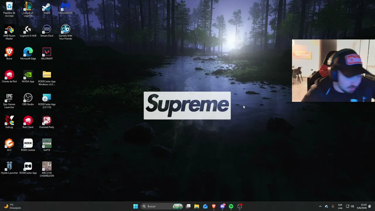This screenshot has height=211, width=375.
Task: Select the Brave browser desktop shortcut
Action: pos(9,54)
